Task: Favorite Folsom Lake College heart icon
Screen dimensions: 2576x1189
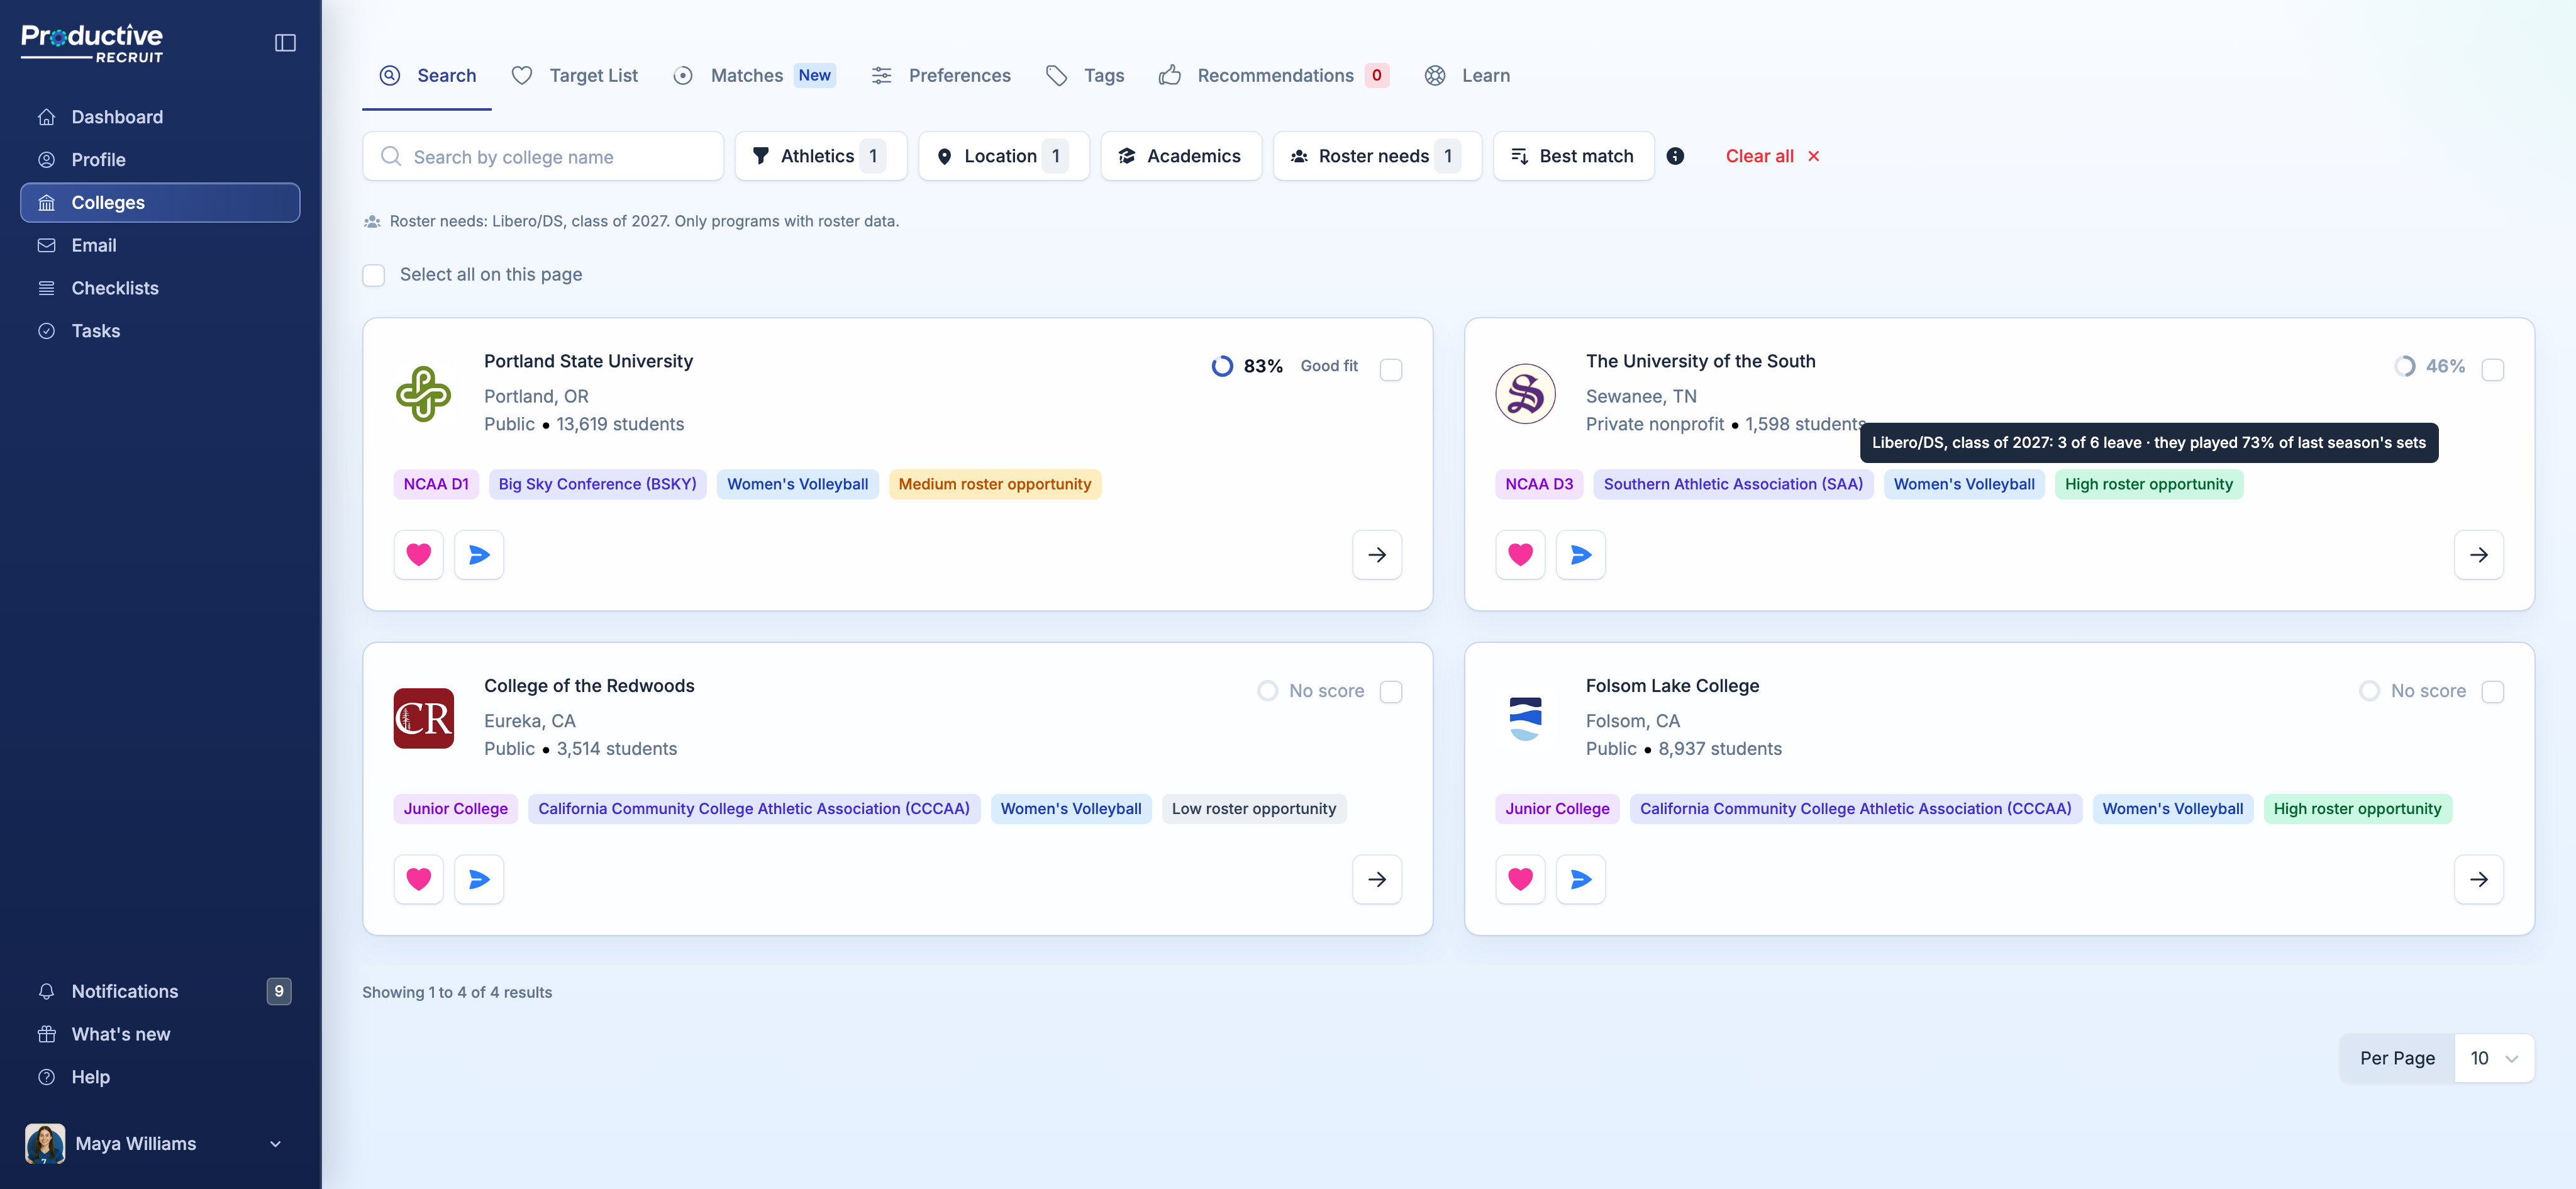Action: click(1520, 879)
